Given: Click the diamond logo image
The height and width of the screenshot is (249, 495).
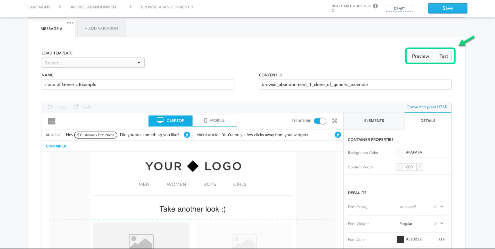Looking at the screenshot, I should point(193,166).
